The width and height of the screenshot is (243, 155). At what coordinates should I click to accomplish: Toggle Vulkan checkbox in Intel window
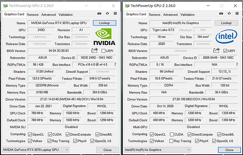[x=152, y=141]
